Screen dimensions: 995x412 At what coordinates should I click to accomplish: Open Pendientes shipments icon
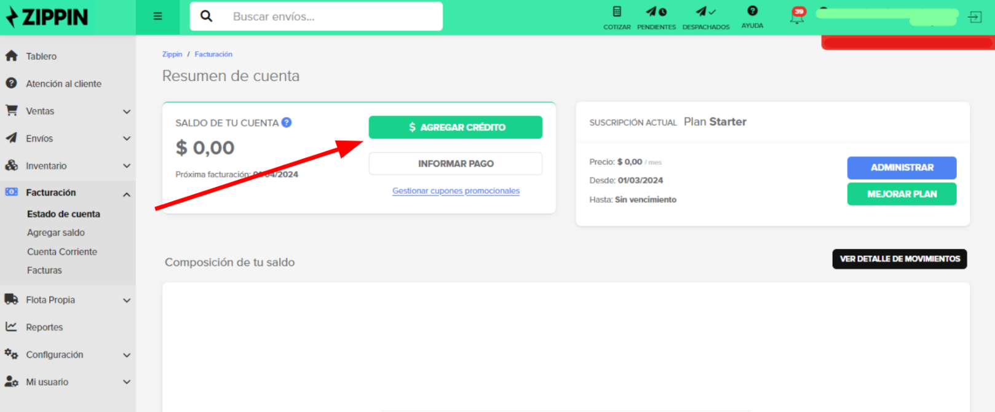pos(656,12)
